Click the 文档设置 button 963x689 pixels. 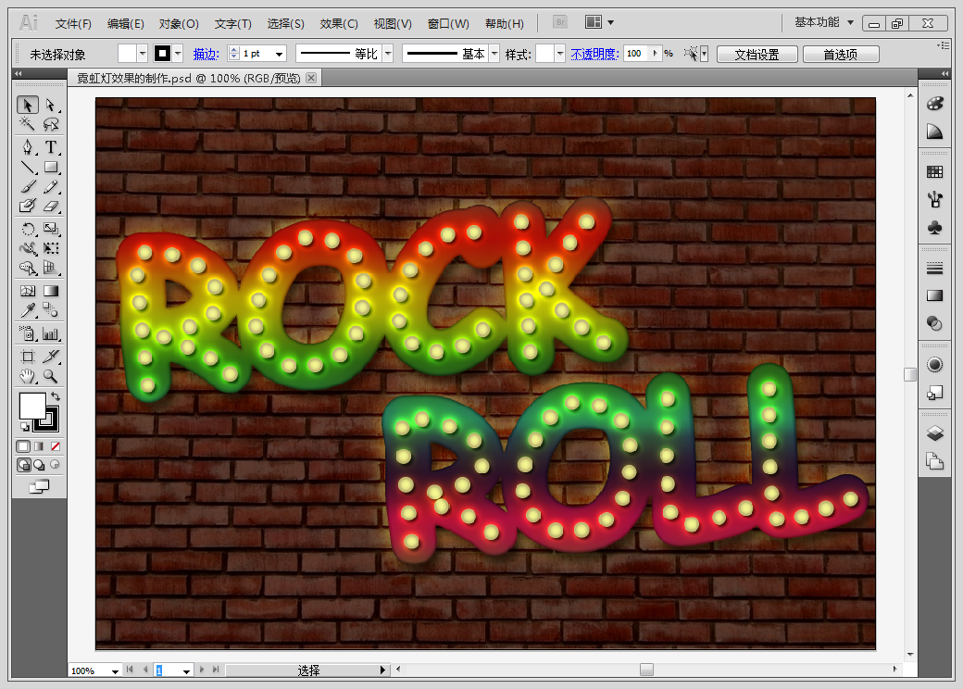point(757,55)
